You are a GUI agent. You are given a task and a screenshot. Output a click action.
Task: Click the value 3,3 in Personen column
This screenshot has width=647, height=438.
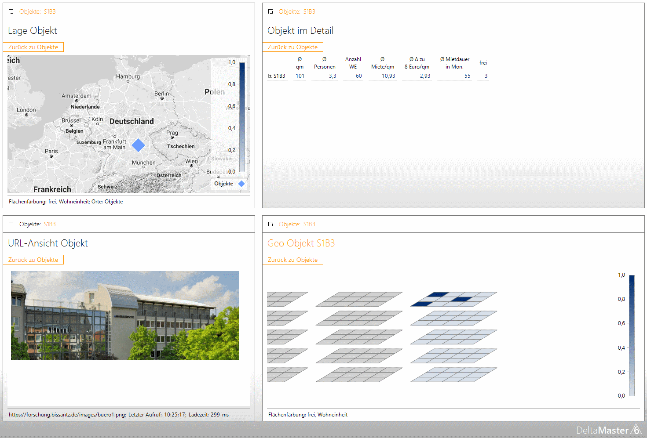[333, 76]
